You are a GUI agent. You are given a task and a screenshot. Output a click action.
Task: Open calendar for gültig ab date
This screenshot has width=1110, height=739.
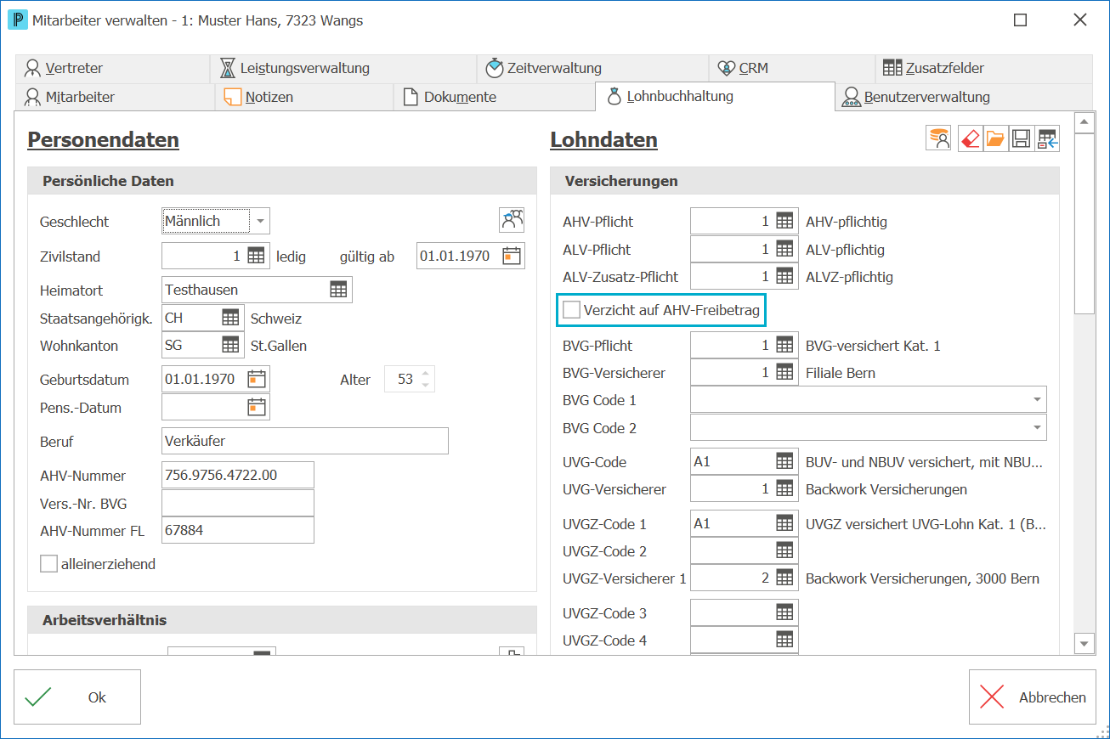(x=511, y=256)
